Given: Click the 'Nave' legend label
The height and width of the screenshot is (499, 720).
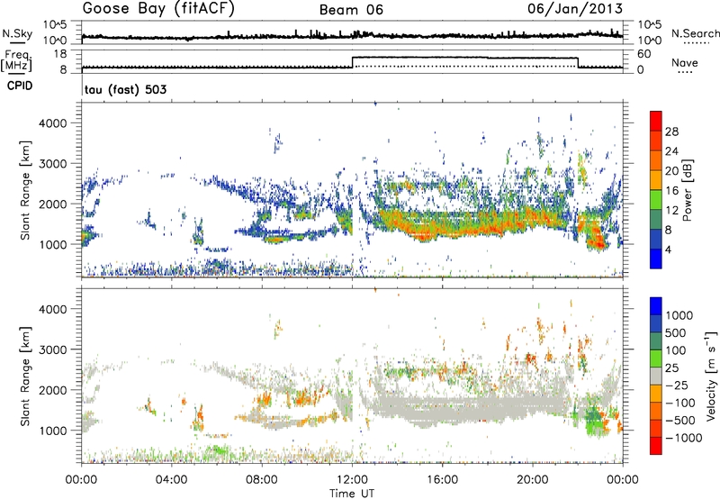Looking at the screenshot, I should click(685, 62).
